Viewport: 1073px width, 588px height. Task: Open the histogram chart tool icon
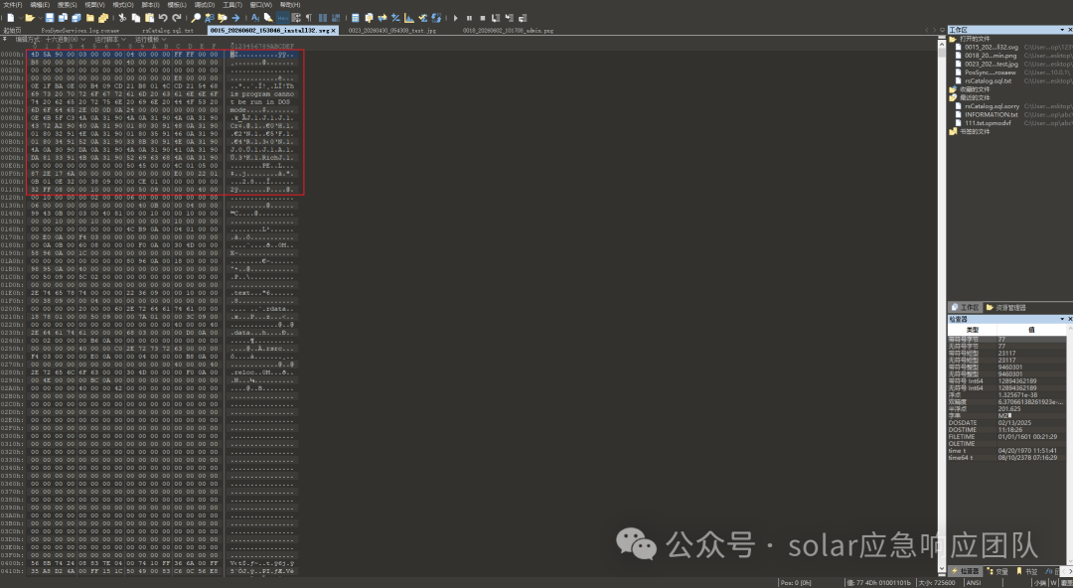(x=408, y=18)
